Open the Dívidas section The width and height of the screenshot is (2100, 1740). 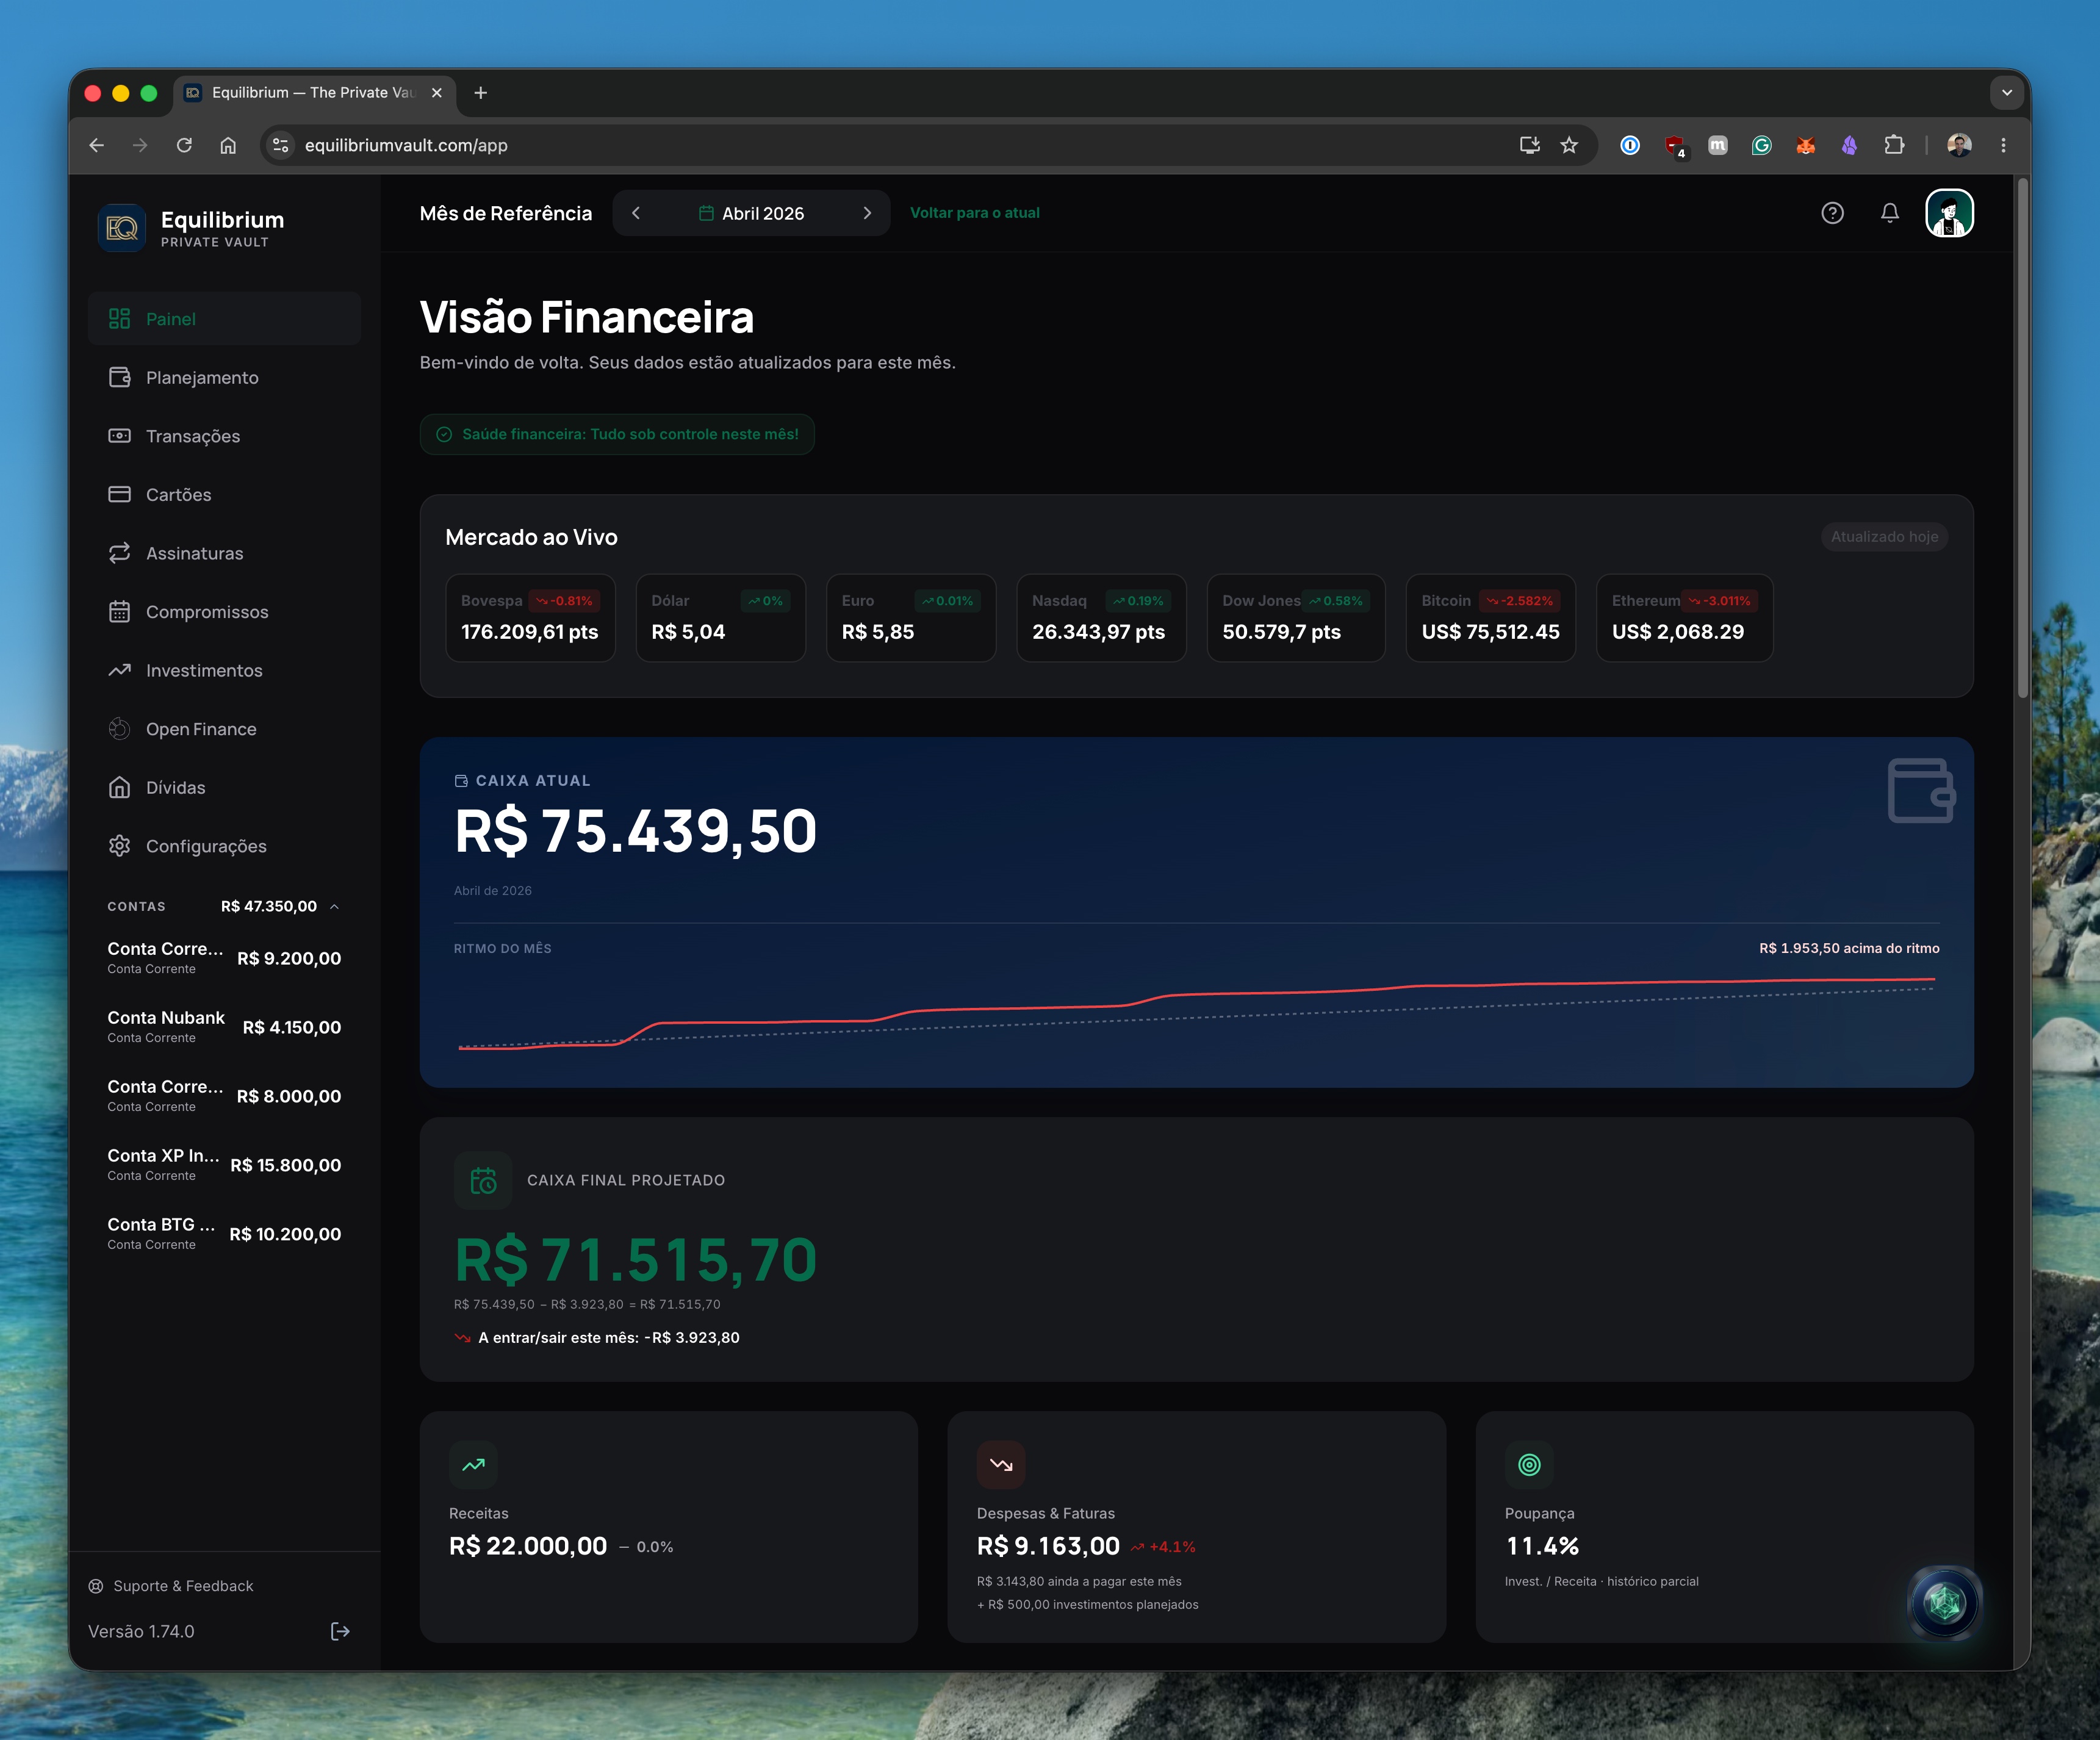click(x=224, y=787)
